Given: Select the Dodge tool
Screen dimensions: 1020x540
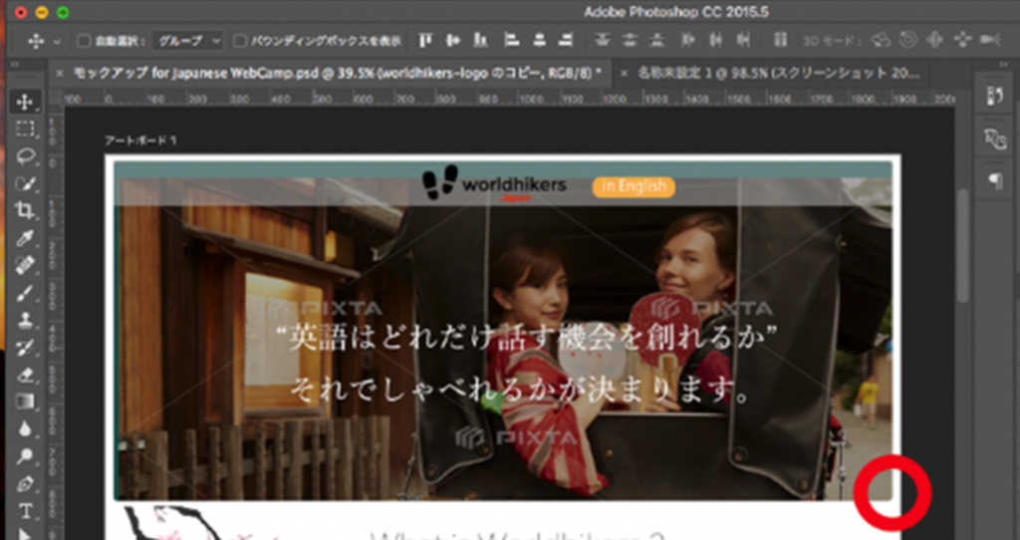Looking at the screenshot, I should coord(25,456).
